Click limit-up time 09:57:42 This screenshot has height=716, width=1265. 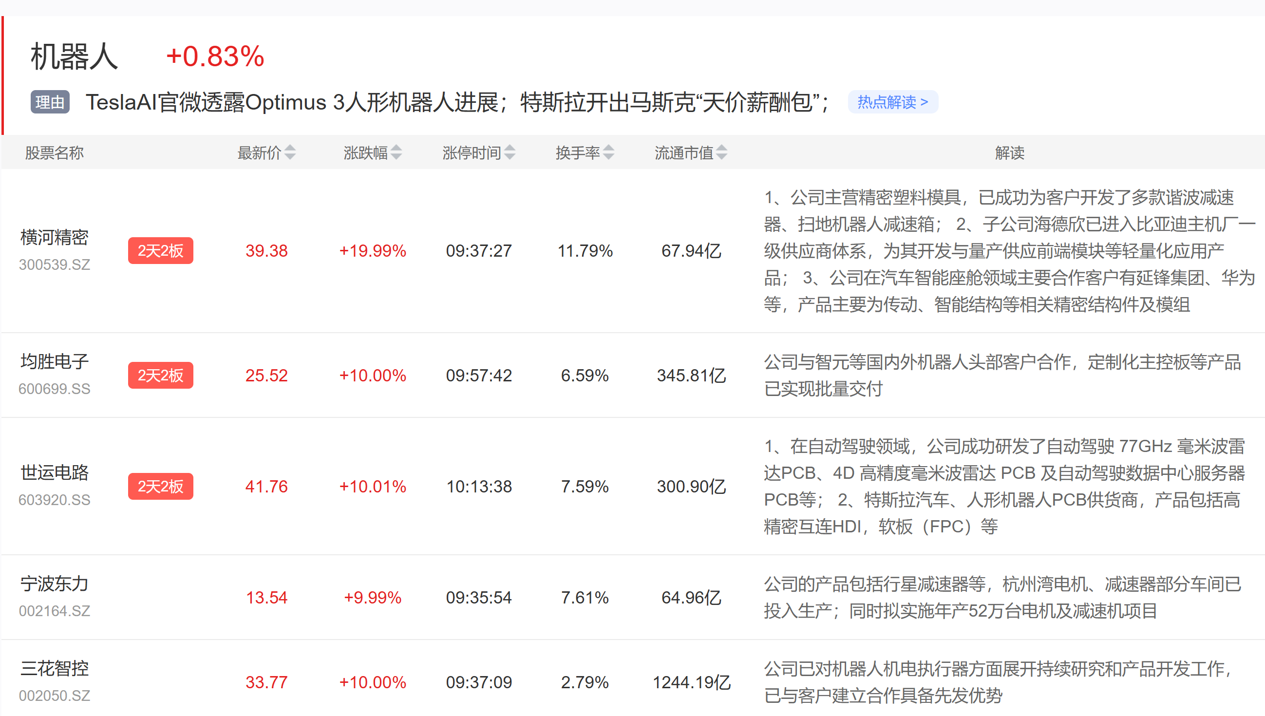479,375
